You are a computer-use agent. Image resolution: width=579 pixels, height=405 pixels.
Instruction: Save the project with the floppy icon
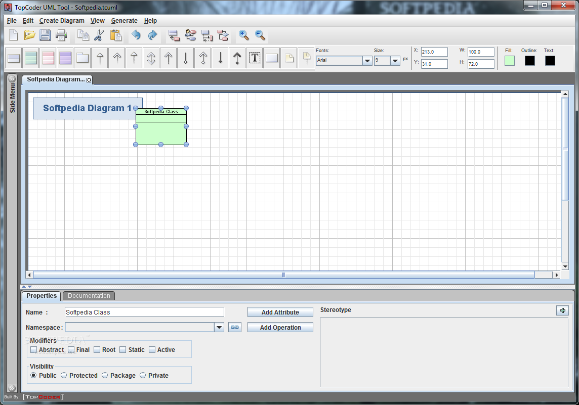pyautogui.click(x=45, y=35)
